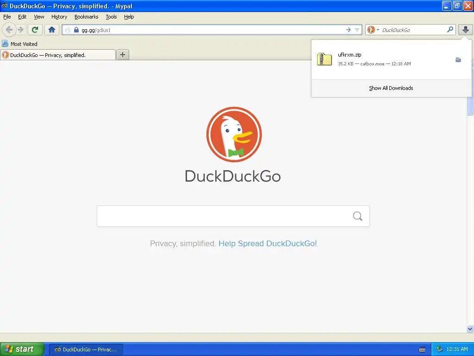474x356 pixels.
Task: Click Show All Downloads
Action: click(x=391, y=88)
